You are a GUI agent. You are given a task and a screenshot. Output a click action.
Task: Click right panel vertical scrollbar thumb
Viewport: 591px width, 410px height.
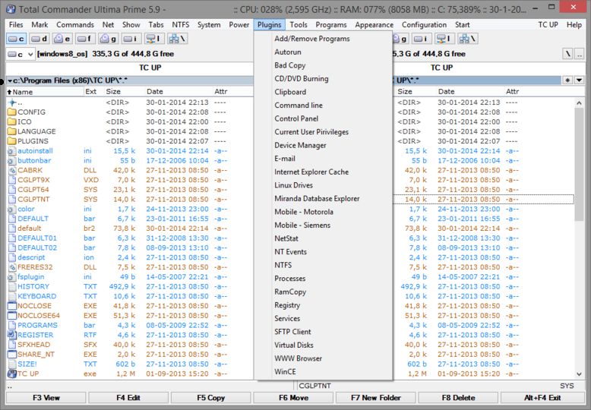pos(580,164)
